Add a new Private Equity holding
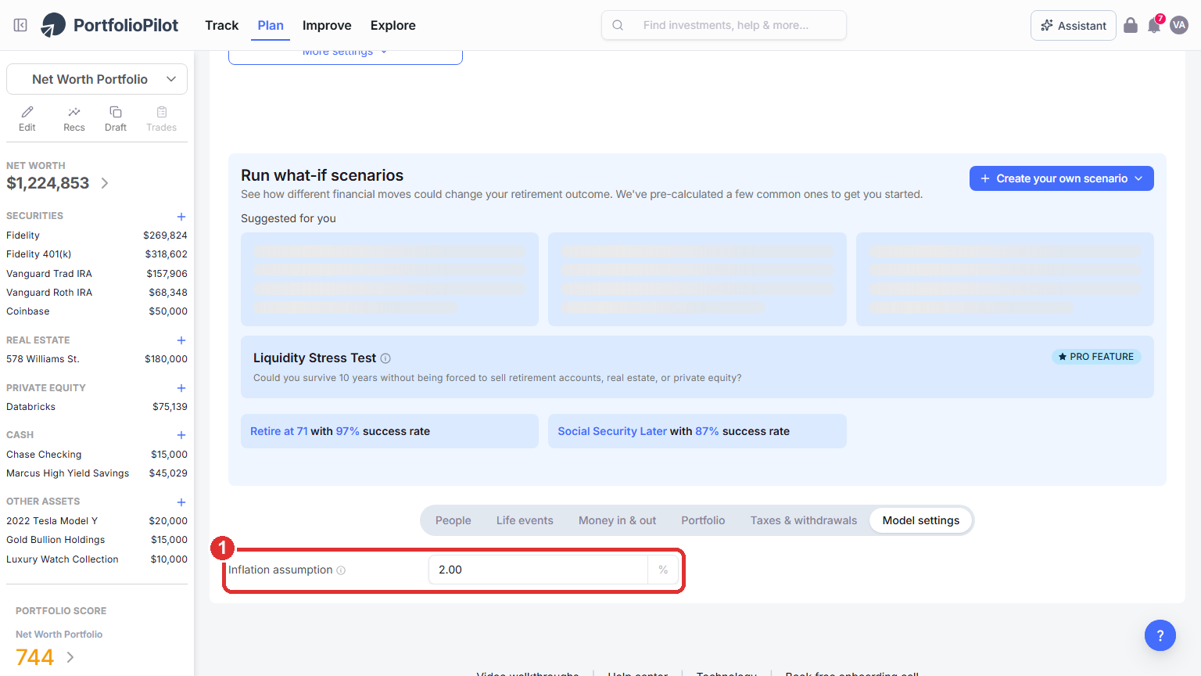Viewport: 1201px width, 676px height. 181,388
